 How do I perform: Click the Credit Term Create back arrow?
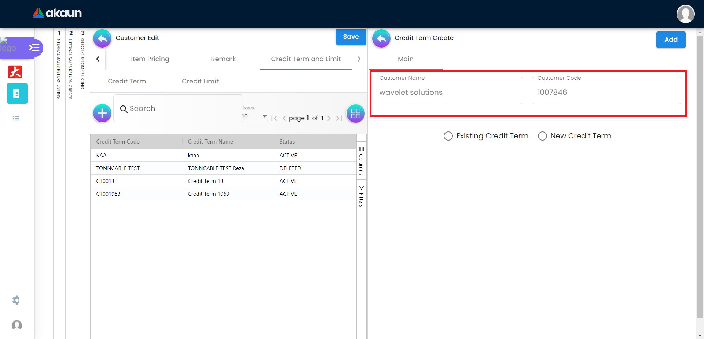point(381,38)
